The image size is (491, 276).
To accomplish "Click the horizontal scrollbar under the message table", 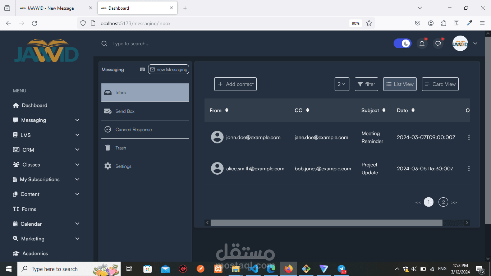I will coord(326,223).
